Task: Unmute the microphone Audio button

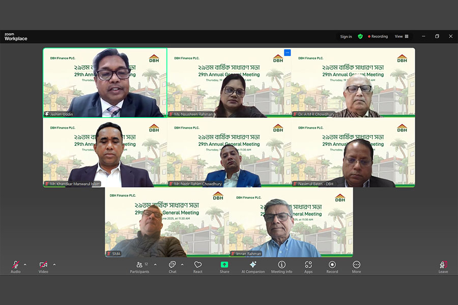Action: [16, 265]
